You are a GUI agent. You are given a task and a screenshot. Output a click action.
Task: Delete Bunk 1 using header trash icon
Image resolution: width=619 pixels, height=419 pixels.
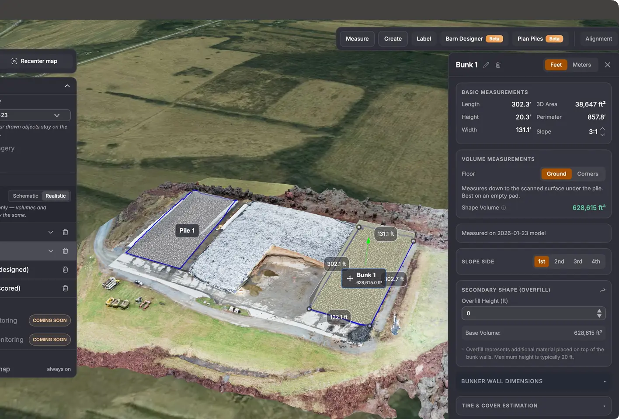tap(498, 65)
